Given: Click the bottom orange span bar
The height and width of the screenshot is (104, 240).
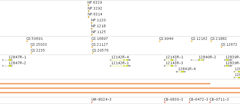Looking at the screenshot, I should coord(120,93).
